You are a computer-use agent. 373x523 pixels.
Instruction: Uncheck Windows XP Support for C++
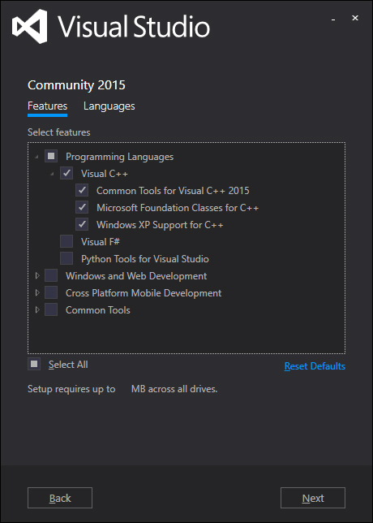82,224
